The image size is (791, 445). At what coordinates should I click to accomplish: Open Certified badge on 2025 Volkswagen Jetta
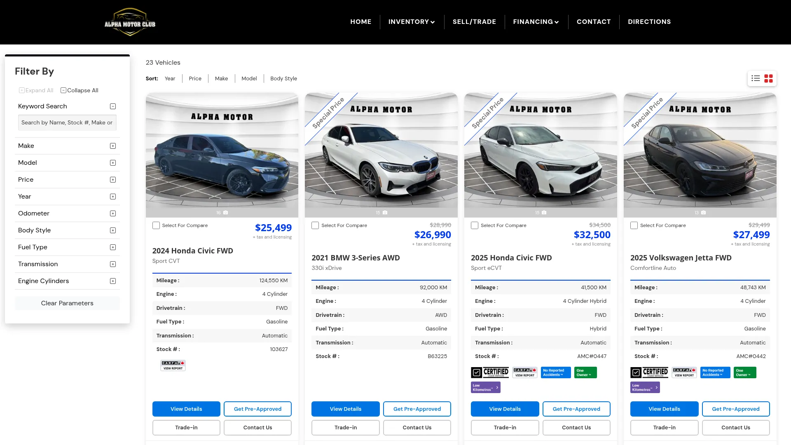coord(649,372)
